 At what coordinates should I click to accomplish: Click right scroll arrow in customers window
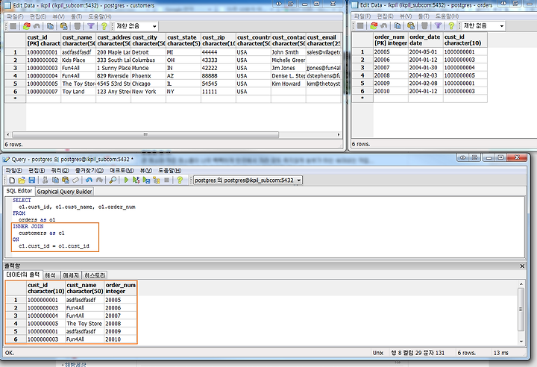[339, 135]
